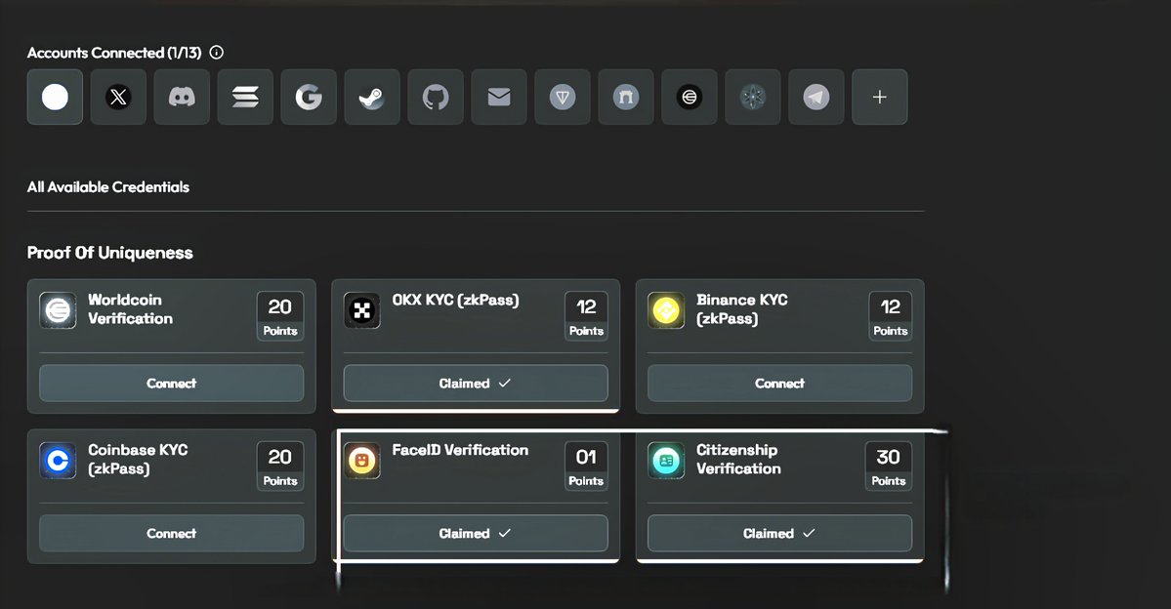This screenshot has height=609, width=1171.
Task: Click the 20 Points badge on Worldcoin card
Action: pyautogui.click(x=280, y=315)
